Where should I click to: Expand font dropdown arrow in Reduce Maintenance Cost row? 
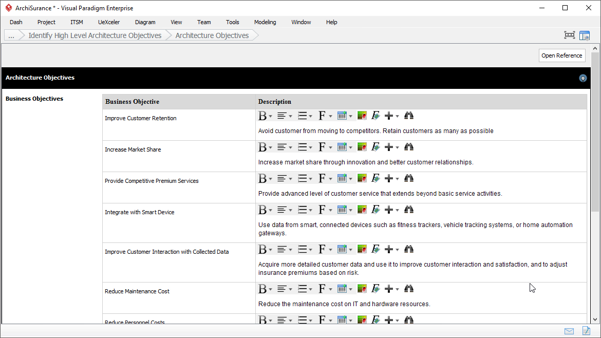(x=330, y=290)
